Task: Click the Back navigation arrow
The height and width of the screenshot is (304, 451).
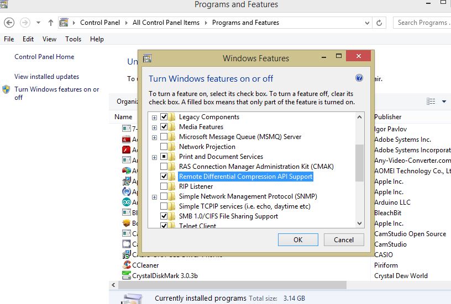Action: tap(9, 23)
